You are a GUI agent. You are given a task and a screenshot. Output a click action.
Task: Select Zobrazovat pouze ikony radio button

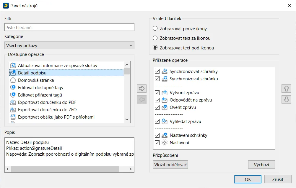pyautogui.click(x=155, y=28)
